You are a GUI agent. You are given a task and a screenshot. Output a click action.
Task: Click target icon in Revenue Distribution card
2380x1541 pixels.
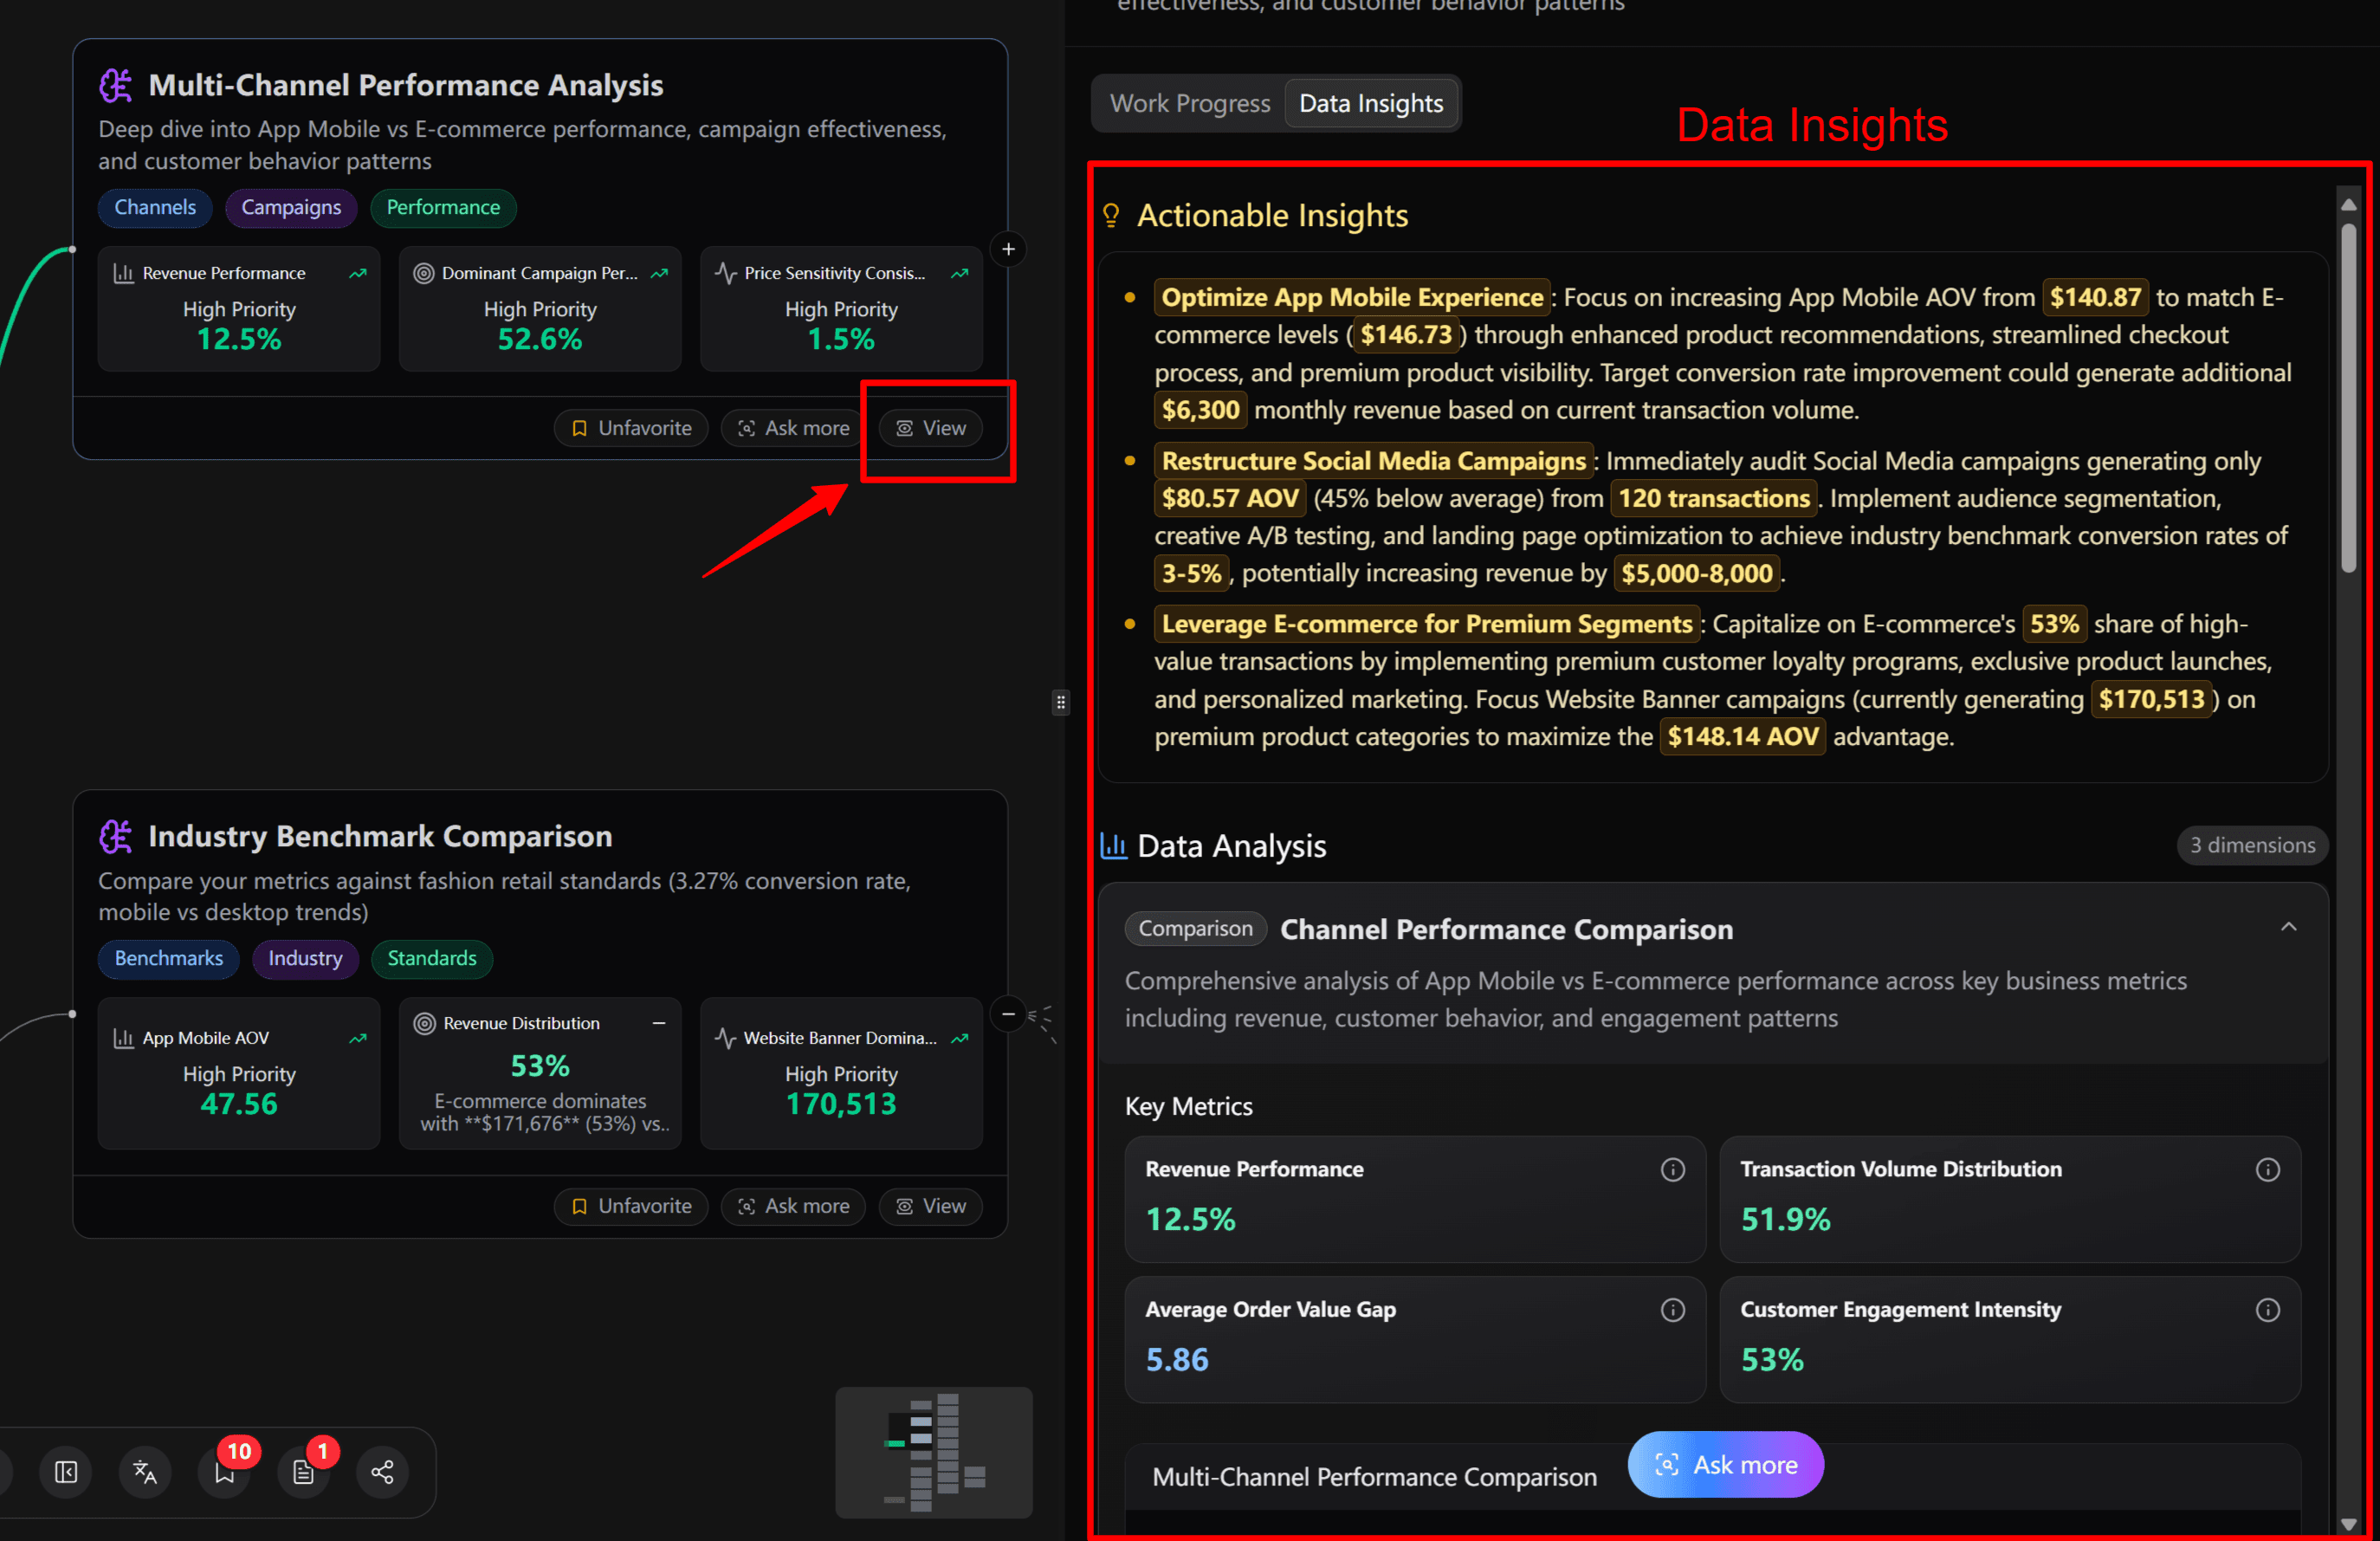point(425,1023)
